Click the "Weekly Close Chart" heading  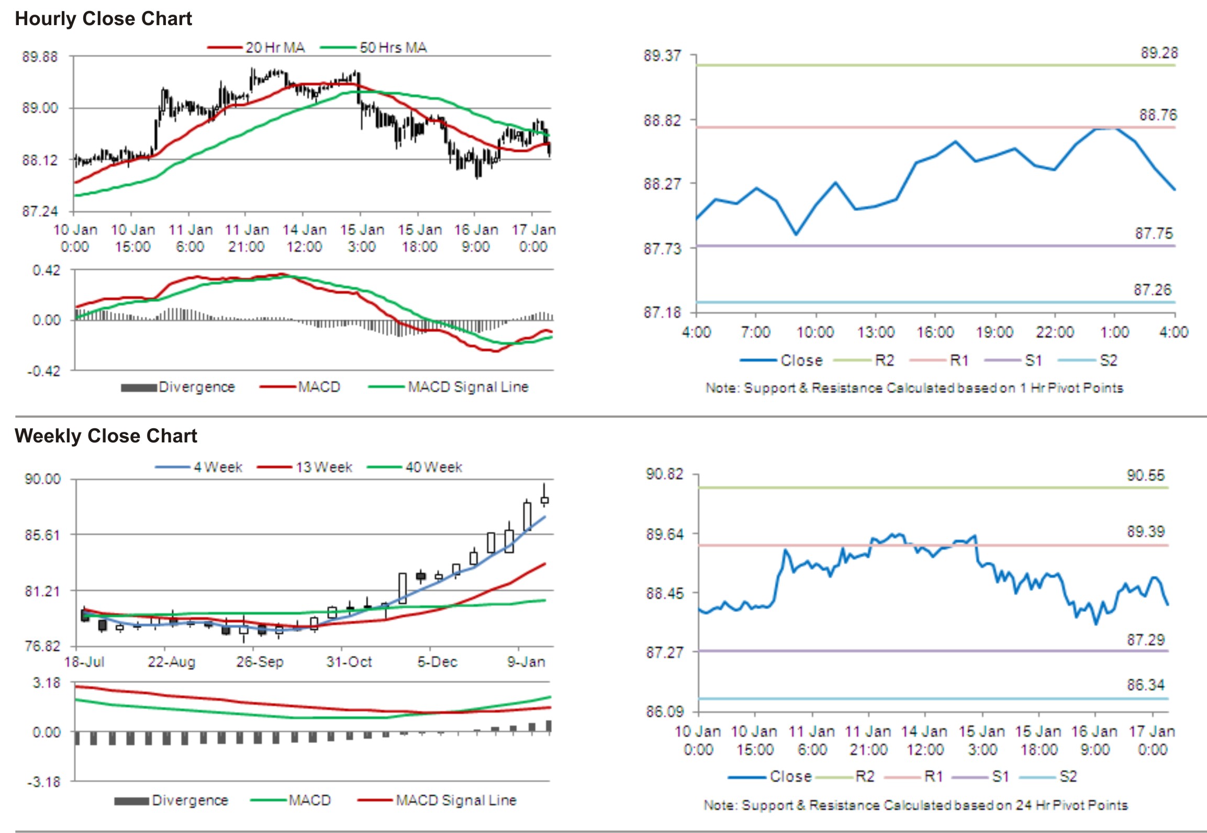(x=106, y=436)
